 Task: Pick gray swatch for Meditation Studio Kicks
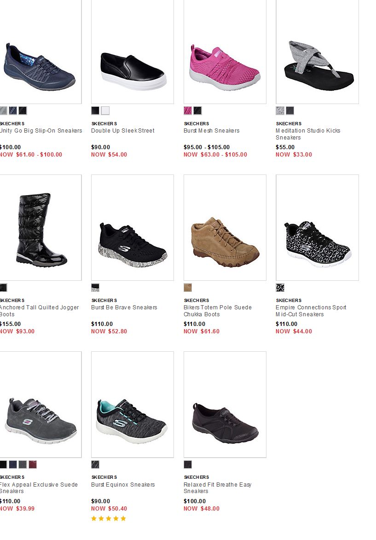[x=280, y=110]
